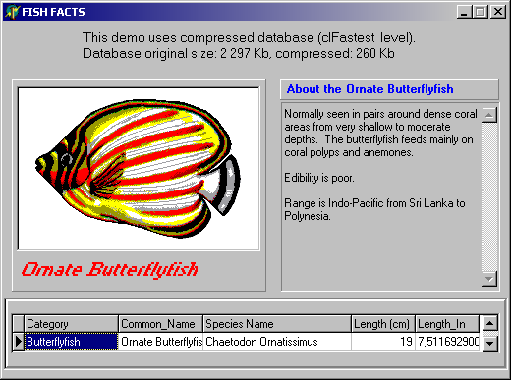Minimize the Fish Facts window
The width and height of the screenshot is (511, 380).
464,12
